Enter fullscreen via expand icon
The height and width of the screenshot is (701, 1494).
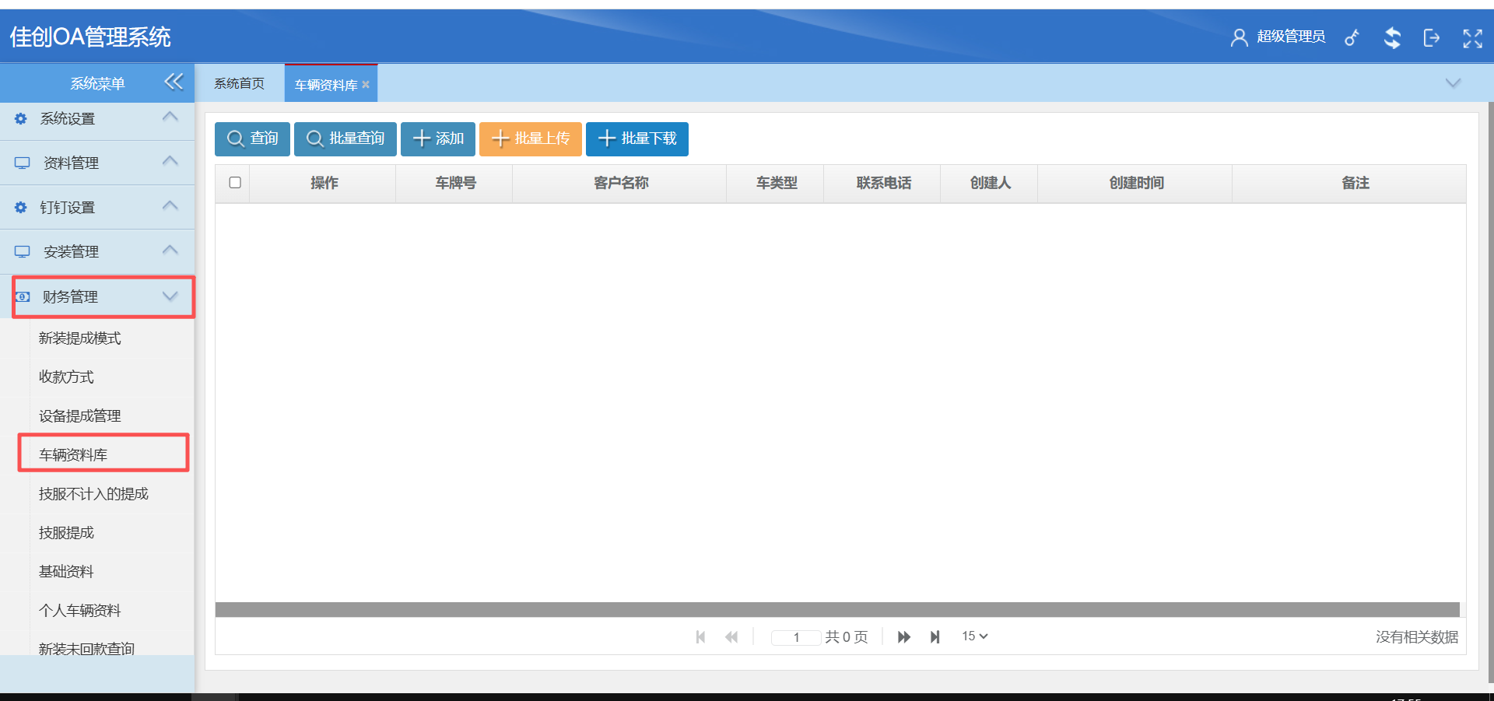pos(1471,37)
